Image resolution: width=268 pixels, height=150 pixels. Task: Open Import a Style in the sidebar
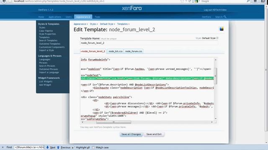(46, 50)
